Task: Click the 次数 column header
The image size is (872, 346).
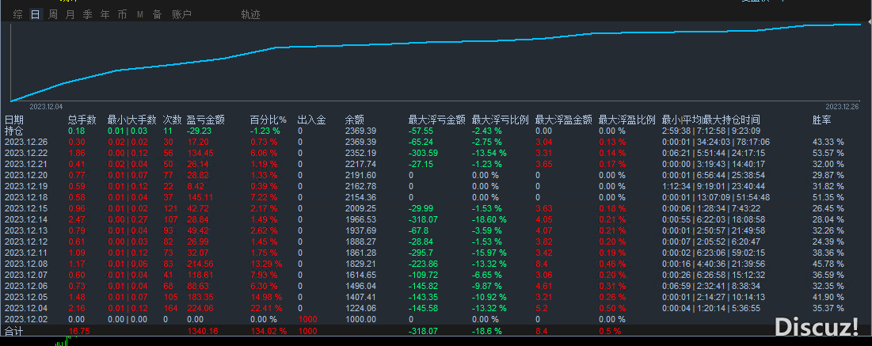Action: [173, 120]
